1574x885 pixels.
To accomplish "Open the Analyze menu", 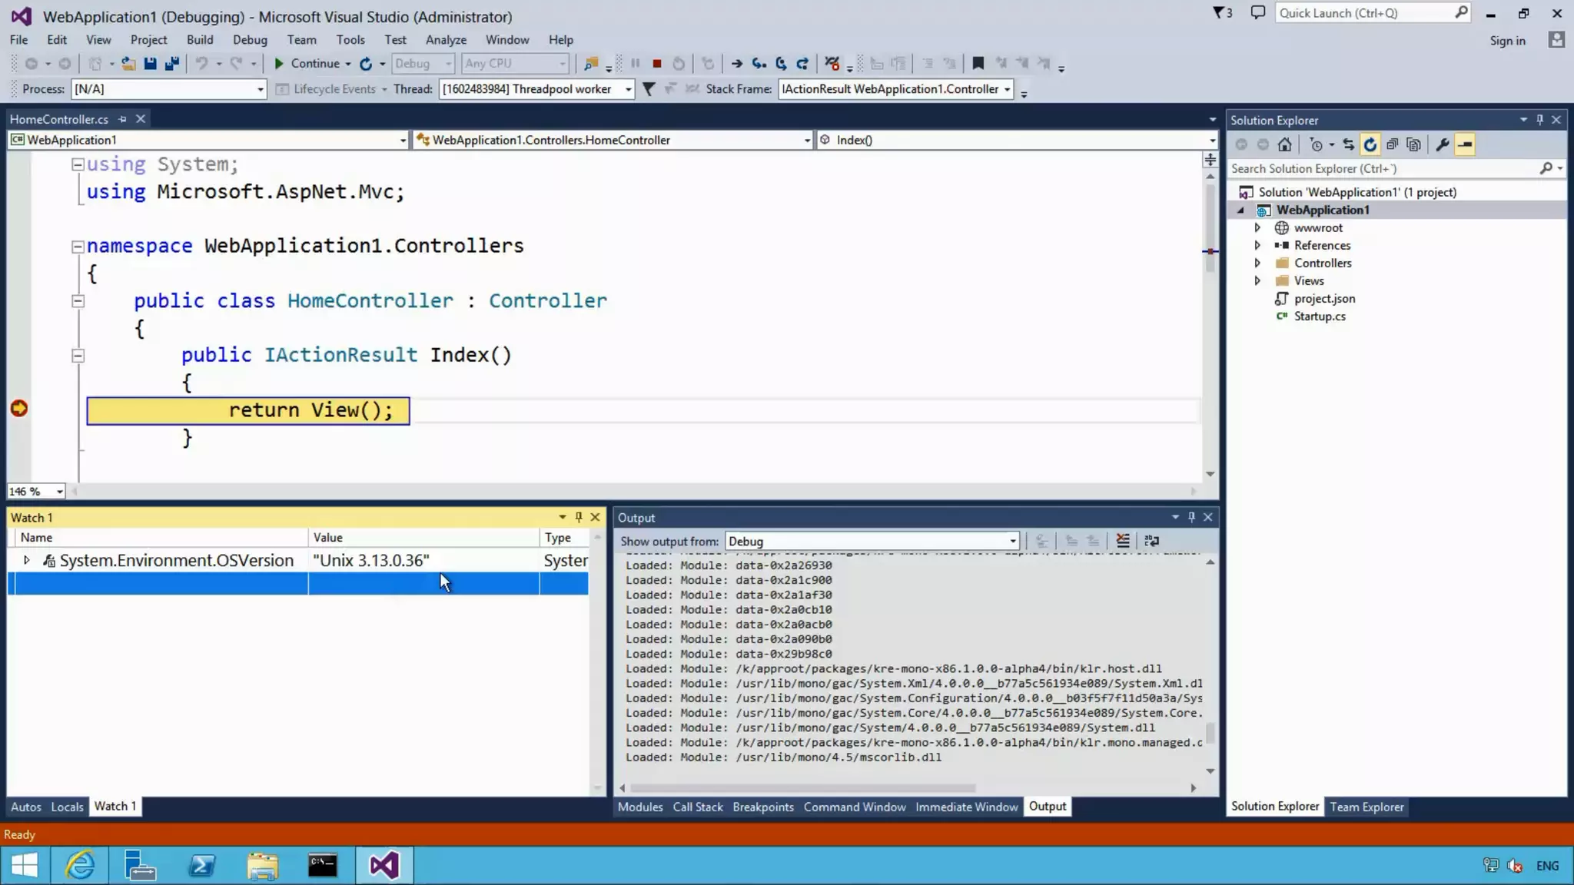I will (x=446, y=40).
